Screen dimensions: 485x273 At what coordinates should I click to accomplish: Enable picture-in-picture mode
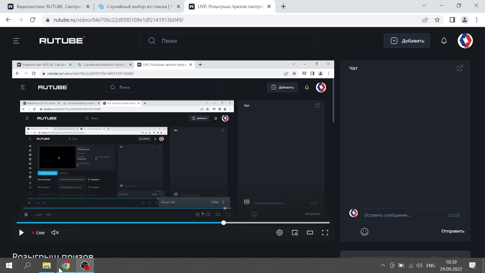coord(295,233)
